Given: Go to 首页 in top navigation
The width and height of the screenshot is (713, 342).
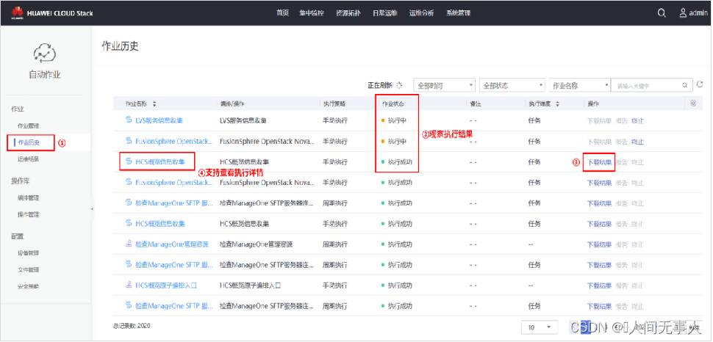Looking at the screenshot, I should tap(282, 13).
